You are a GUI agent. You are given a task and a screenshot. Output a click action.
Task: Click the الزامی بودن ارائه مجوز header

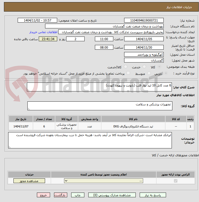point(176,174)
